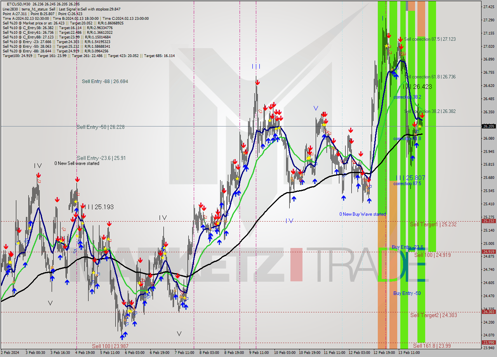
Task: Click the '13 Feb 11:00' time axis label
Action: coord(409,353)
